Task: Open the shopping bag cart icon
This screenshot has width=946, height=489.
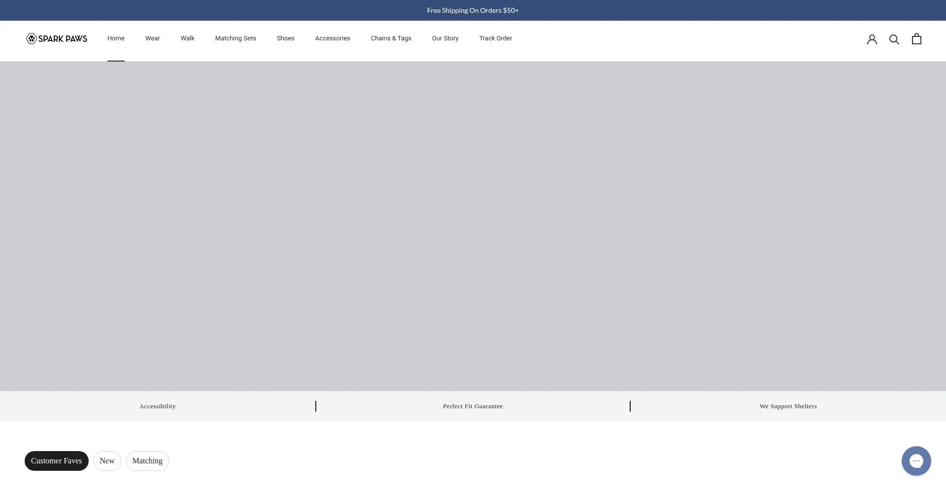Action: [x=916, y=38]
